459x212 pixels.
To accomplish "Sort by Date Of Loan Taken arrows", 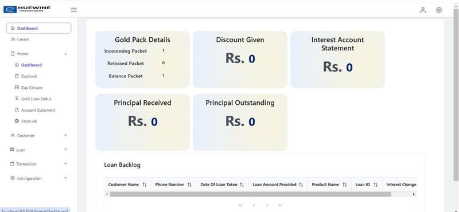I will (x=242, y=184).
